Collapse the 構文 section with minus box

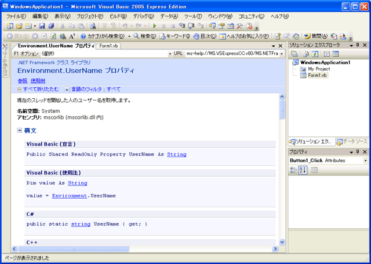20,130
